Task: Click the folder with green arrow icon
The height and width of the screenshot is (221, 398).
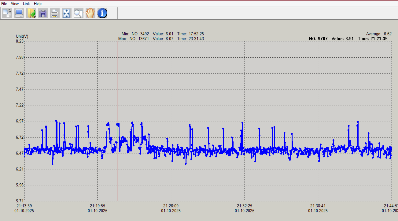Action: coord(31,13)
